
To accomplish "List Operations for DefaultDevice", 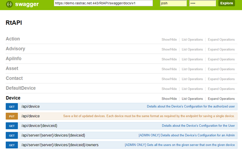I will click(192, 89).
